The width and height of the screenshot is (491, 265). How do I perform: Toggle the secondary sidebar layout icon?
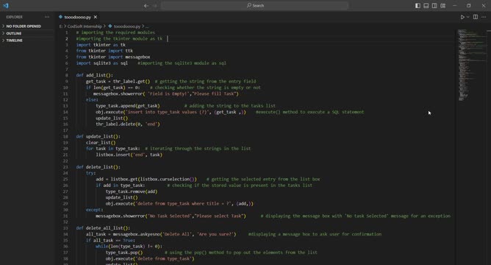click(x=434, y=5)
